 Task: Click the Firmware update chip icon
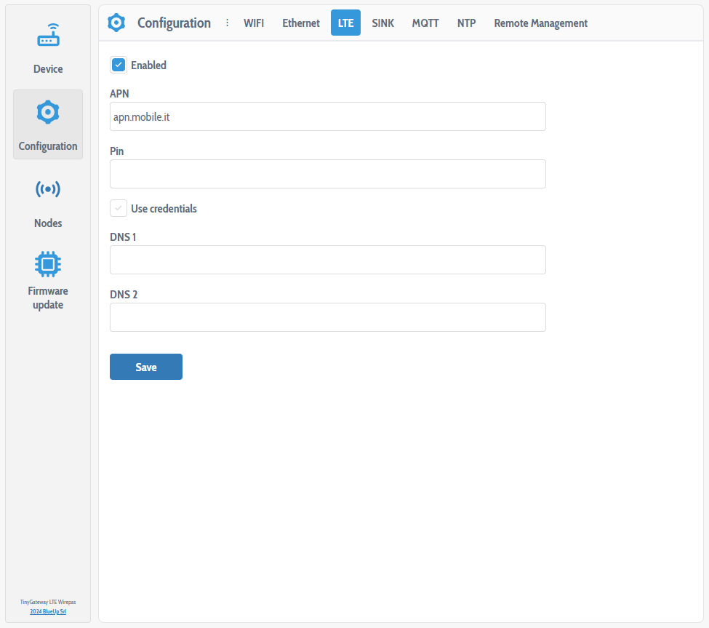click(48, 263)
